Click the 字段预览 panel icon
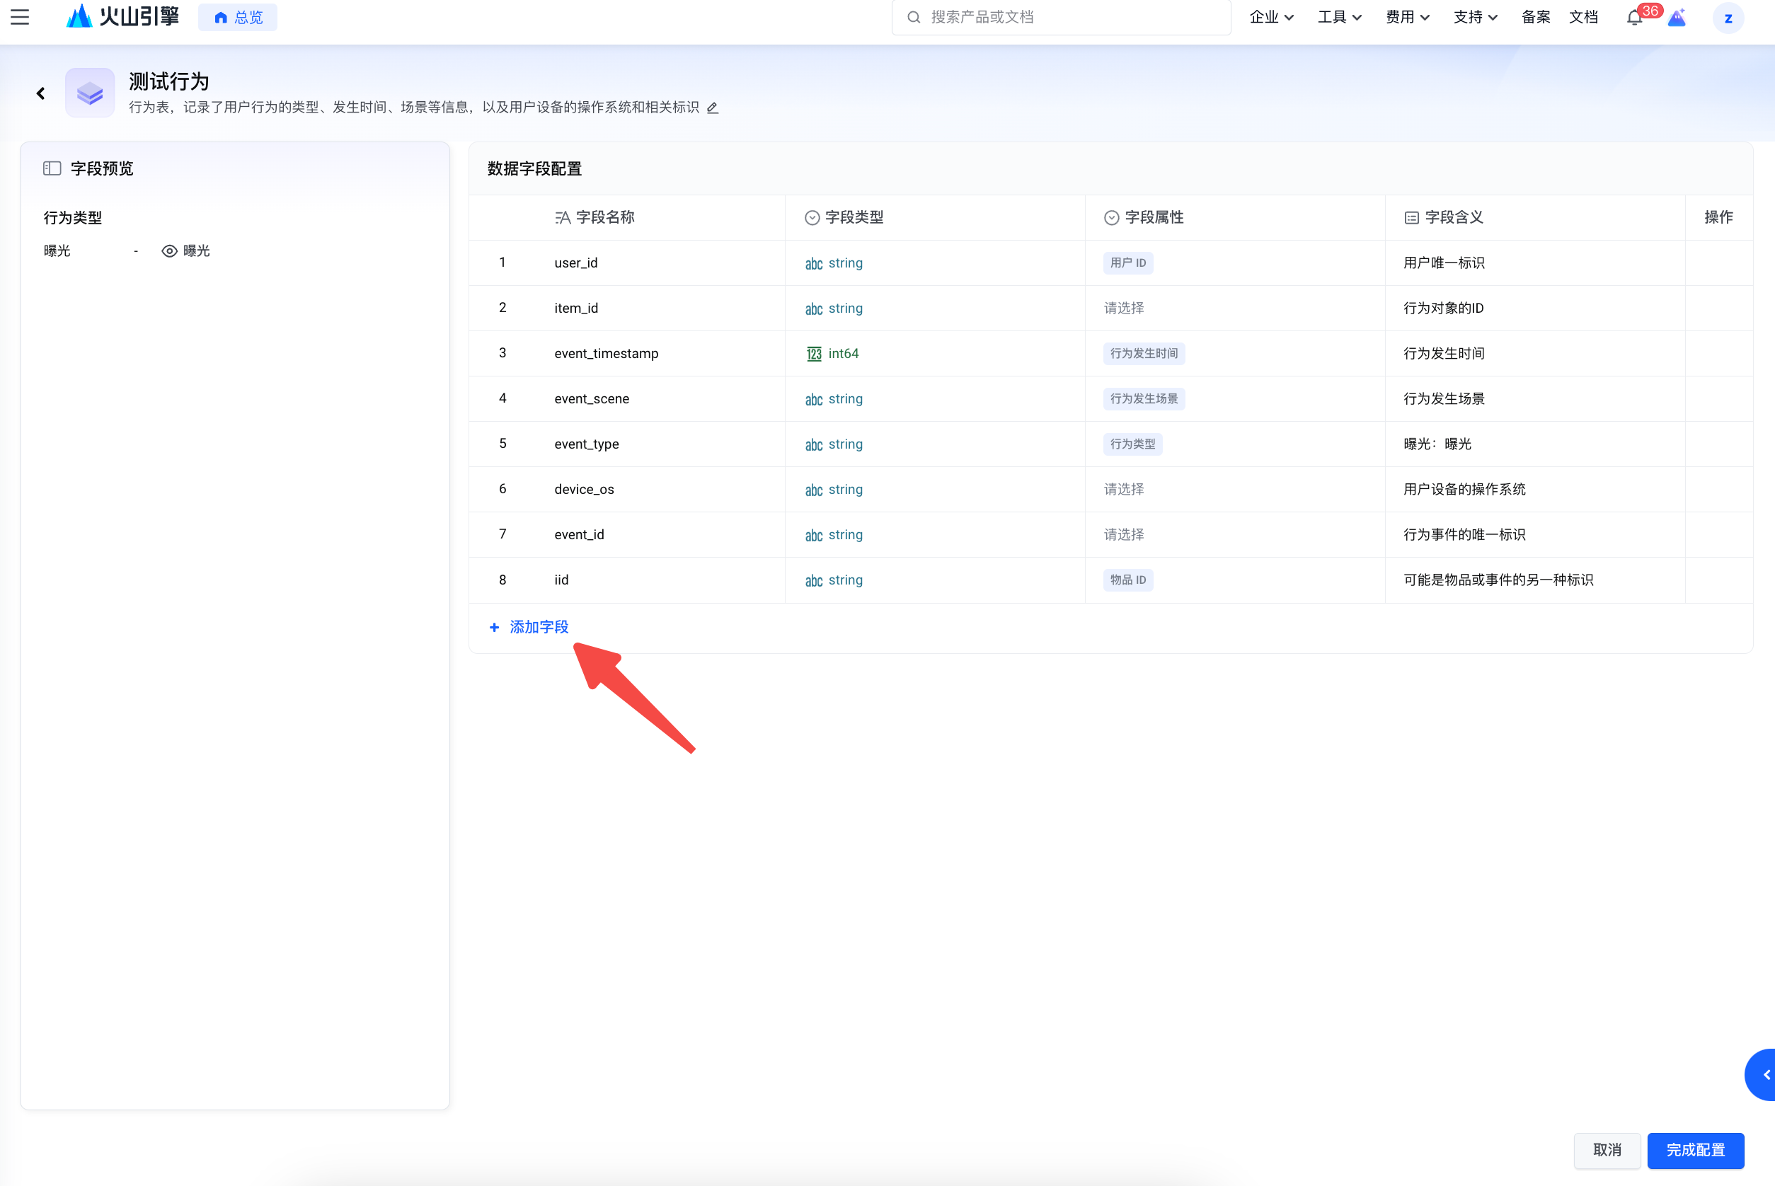Screen dimensions: 1775x1186 click(52, 168)
